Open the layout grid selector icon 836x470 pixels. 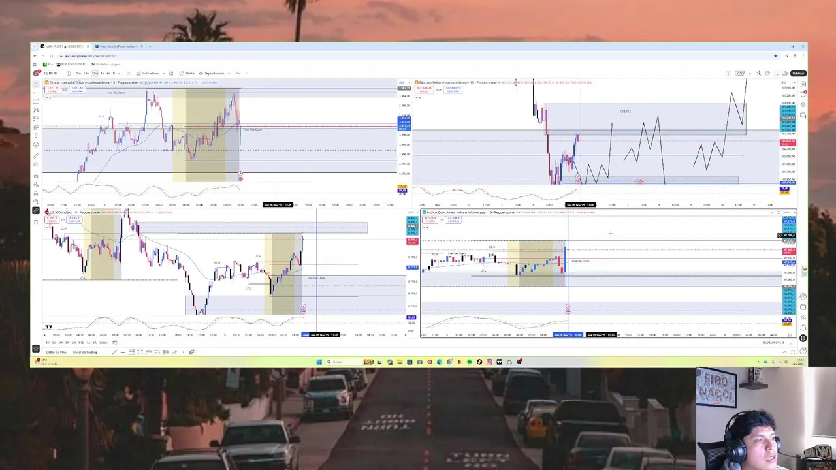[x=728, y=73]
